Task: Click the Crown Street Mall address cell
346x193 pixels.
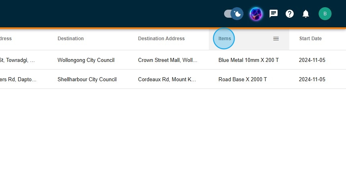Action: pyautogui.click(x=168, y=60)
